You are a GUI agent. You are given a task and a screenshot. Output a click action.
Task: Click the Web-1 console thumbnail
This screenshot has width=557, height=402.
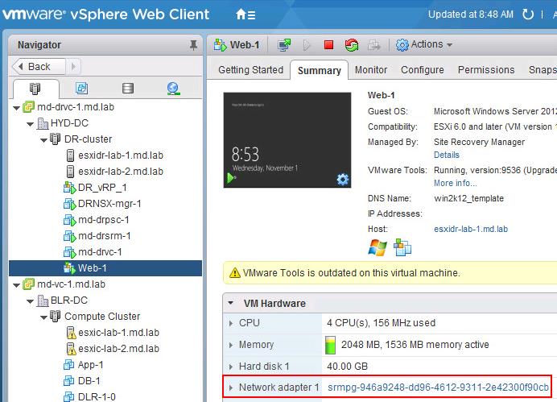[287, 139]
